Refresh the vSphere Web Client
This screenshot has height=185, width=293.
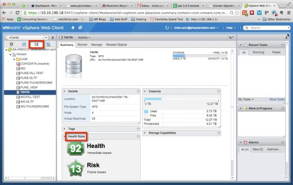click(x=167, y=28)
